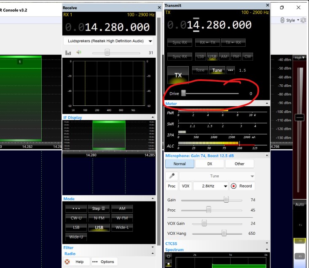309x268 pixels.
Task: Click the Style gear icon
Action: click(x=304, y=20)
